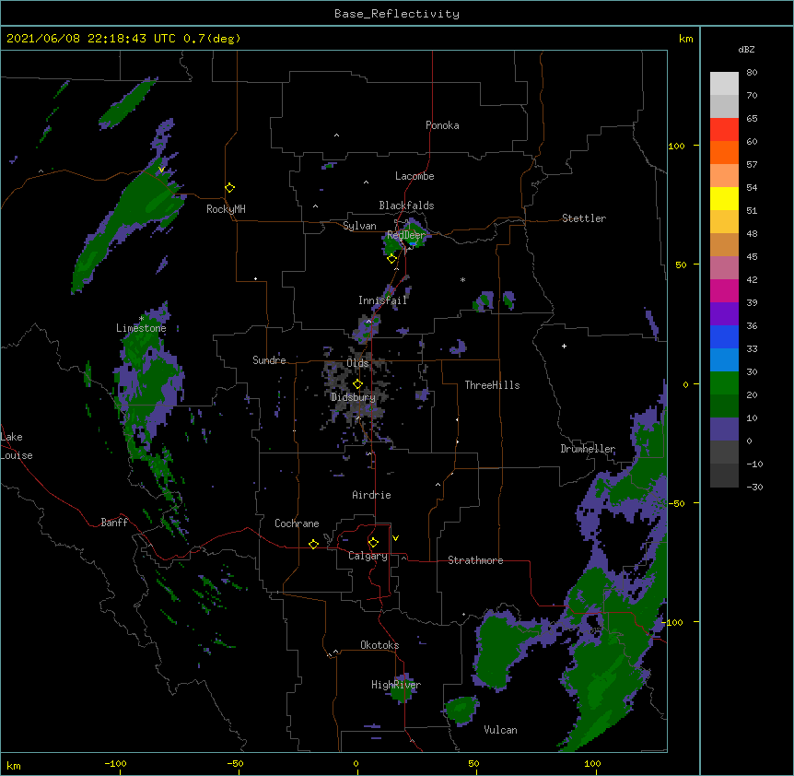Click the yellow diamond marker near Olds
This screenshot has width=794, height=776.
[357, 384]
